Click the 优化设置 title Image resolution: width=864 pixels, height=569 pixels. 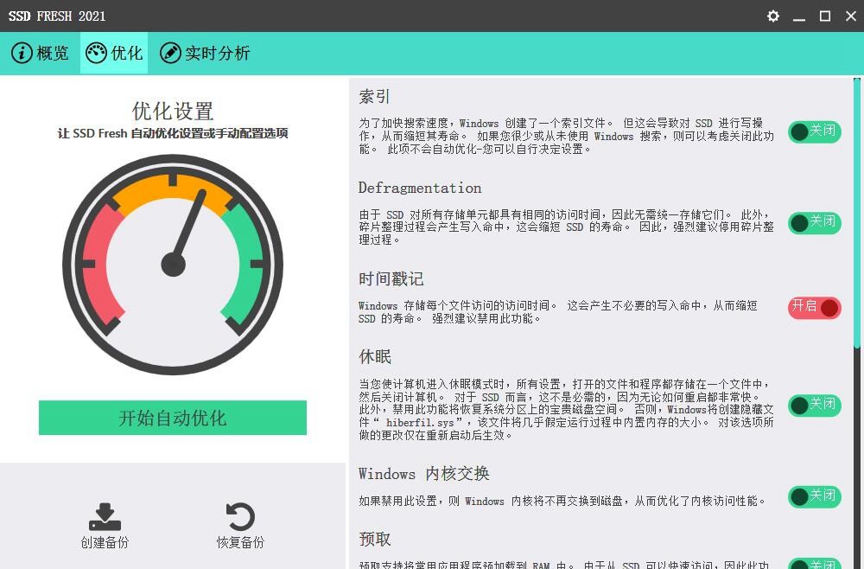[x=173, y=111]
